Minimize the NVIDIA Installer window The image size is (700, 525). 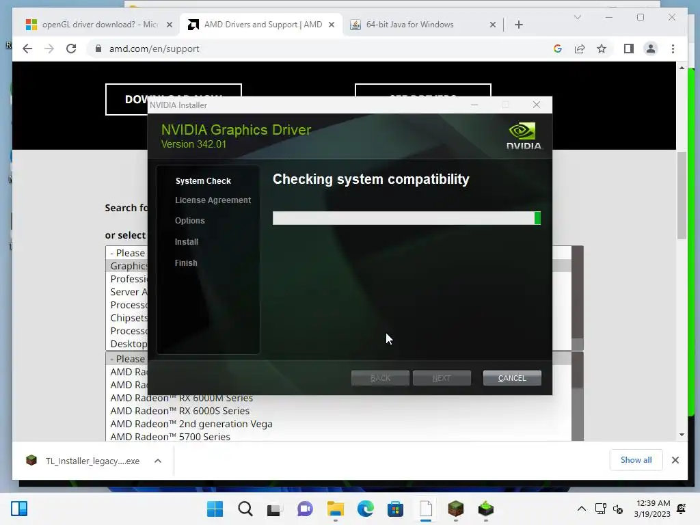point(474,105)
